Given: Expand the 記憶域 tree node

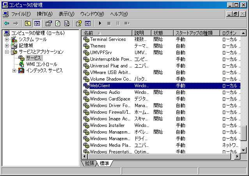Looking at the screenshot, I should pyautogui.click(x=7, y=46).
